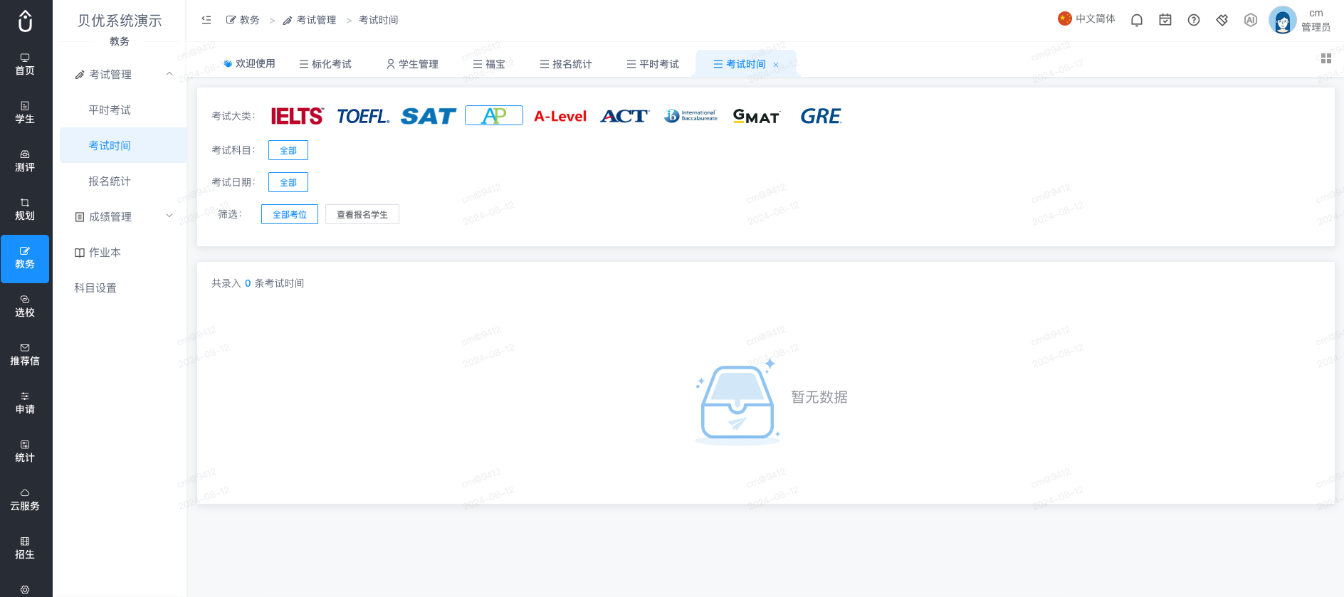Open the AI assistant icon

pyautogui.click(x=1251, y=20)
